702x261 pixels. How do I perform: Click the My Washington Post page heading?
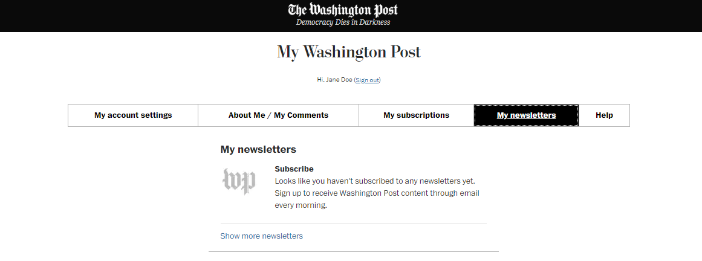349,52
